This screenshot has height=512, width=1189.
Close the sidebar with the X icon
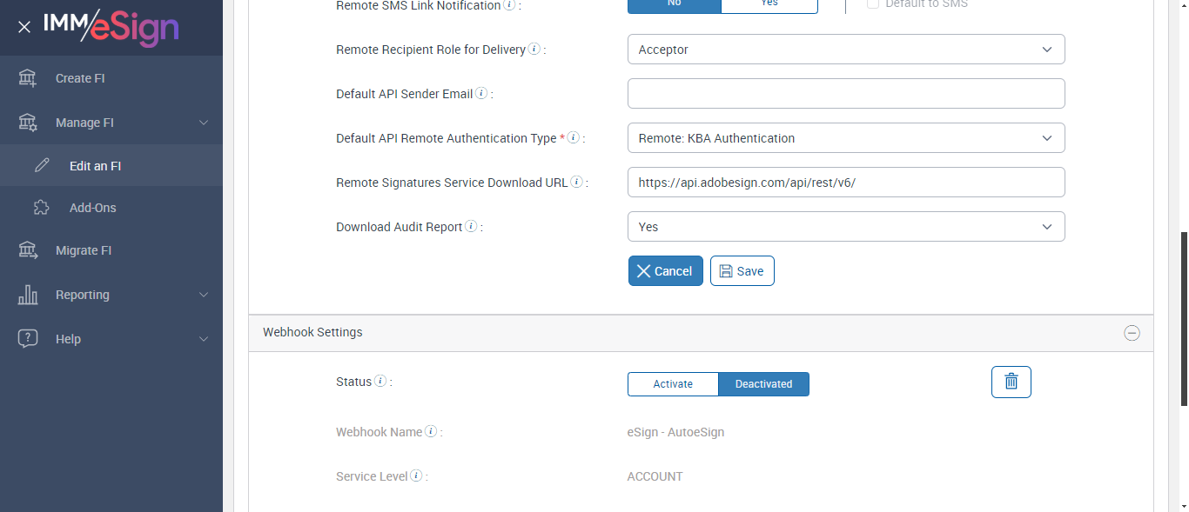(24, 27)
